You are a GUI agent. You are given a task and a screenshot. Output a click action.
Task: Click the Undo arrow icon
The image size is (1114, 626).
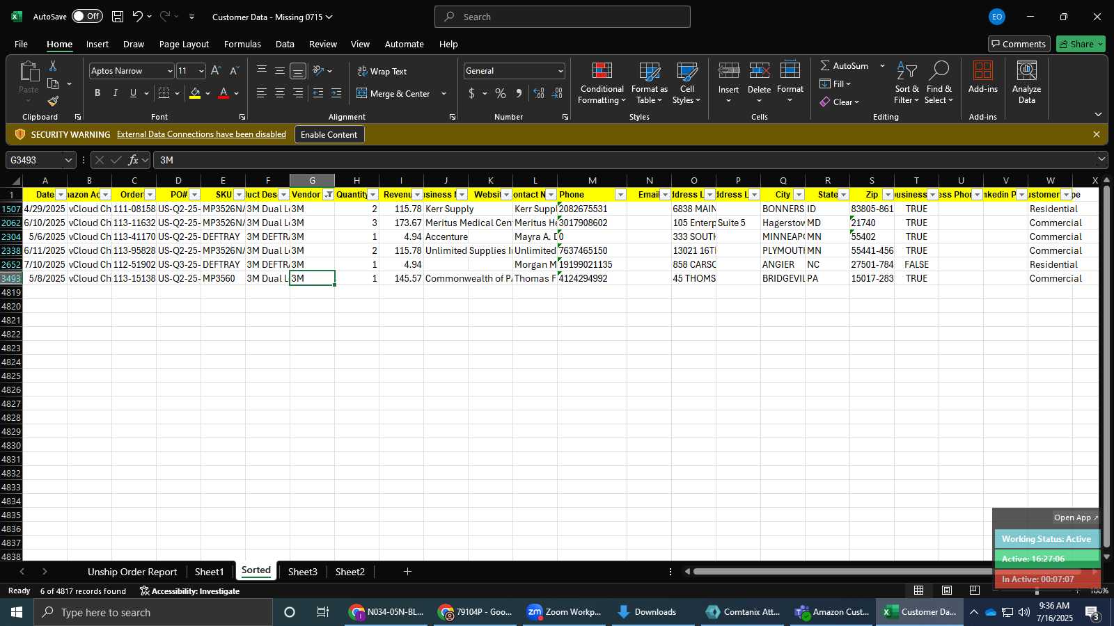tap(138, 17)
